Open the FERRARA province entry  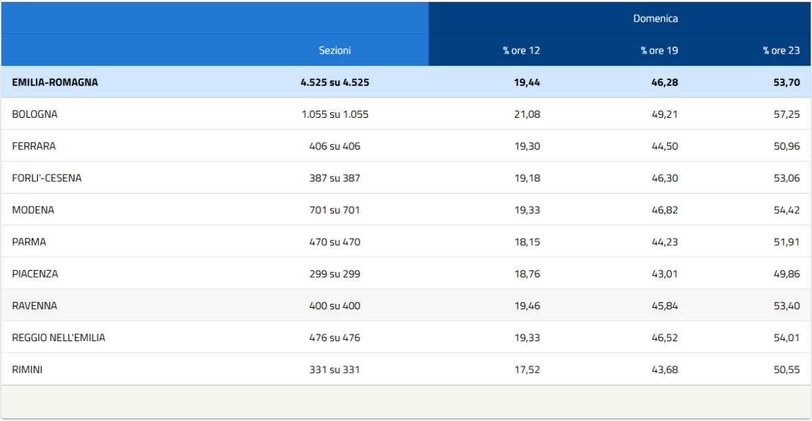(34, 146)
